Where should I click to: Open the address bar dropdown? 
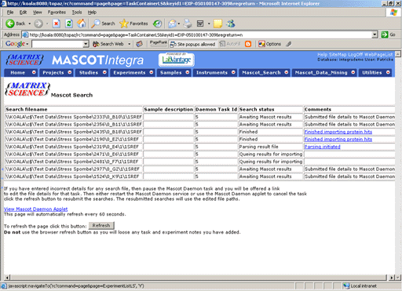375,35
